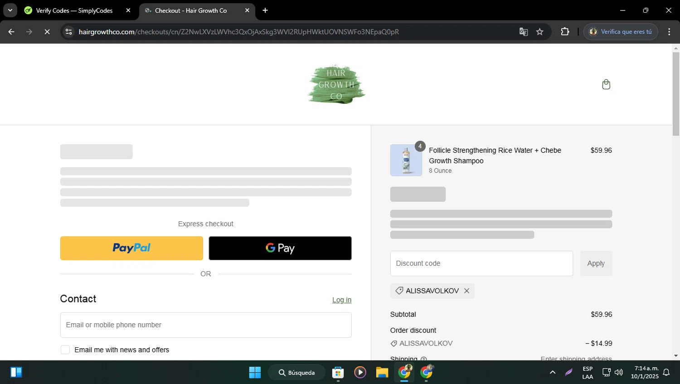The image size is (680, 384).
Task: Open Chrome three-dot menu
Action: [x=669, y=32]
